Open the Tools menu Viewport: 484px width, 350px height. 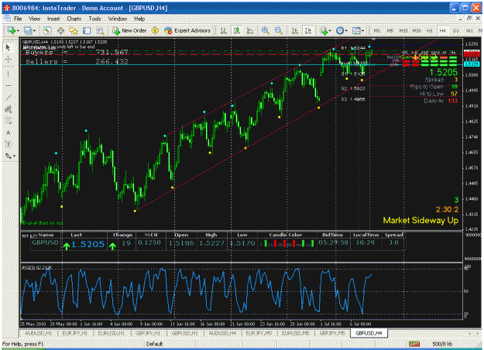[x=94, y=19]
